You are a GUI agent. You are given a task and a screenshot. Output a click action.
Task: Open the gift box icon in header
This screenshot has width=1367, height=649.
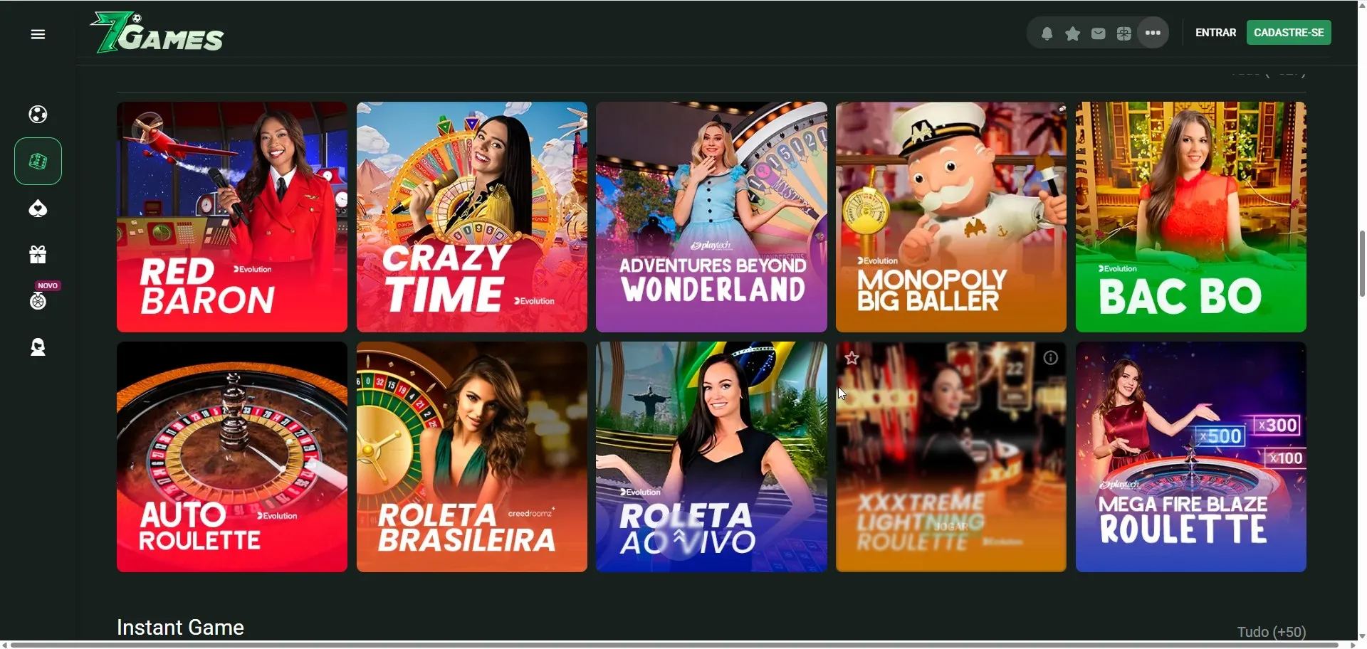[1124, 33]
